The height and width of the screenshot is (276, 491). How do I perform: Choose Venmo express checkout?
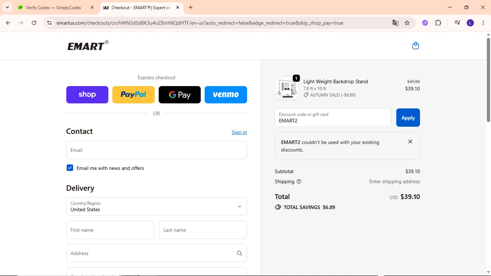226,95
